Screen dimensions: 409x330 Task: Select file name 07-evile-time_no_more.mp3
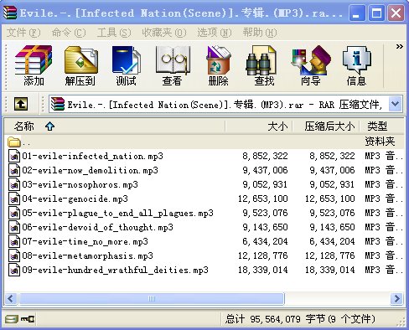click(x=85, y=241)
